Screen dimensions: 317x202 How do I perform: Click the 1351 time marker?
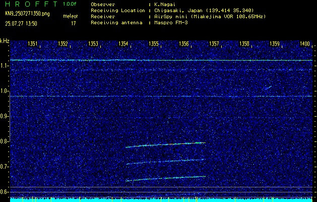click(x=33, y=44)
